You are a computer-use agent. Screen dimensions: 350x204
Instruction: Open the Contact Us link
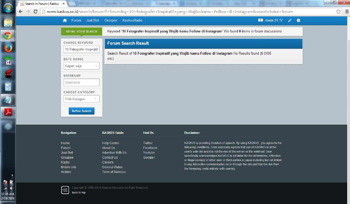[x=110, y=158]
